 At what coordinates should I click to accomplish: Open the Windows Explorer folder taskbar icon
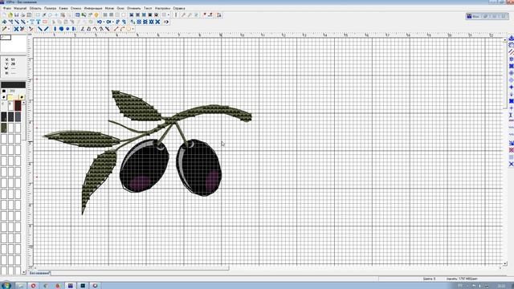tap(21, 286)
